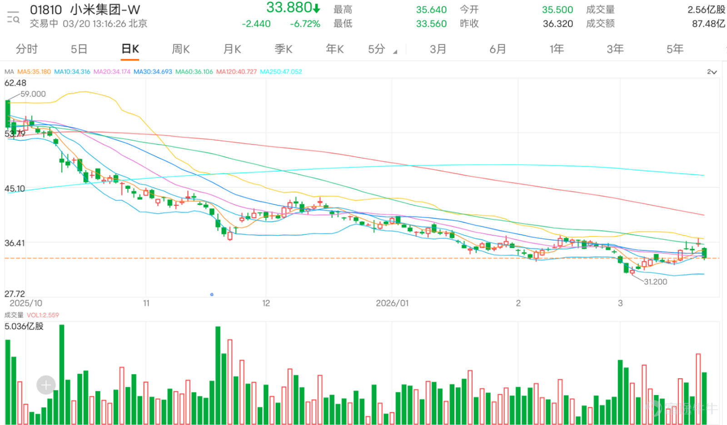Viewport: 727px width, 425px height.
Task: Click the 27.72 price axis label
Action: pyautogui.click(x=15, y=294)
